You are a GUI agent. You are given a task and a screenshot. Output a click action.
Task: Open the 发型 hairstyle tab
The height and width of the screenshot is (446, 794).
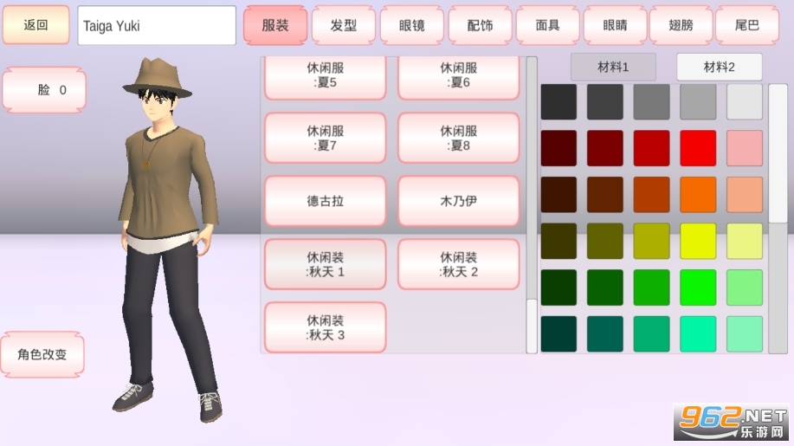click(344, 26)
